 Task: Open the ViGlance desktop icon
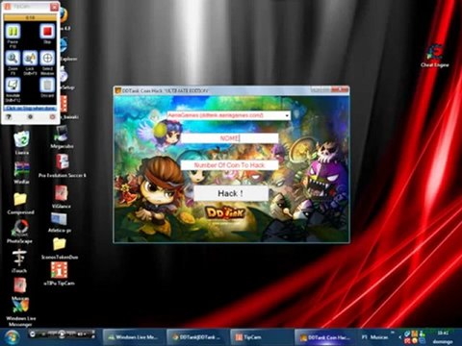pyautogui.click(x=61, y=196)
